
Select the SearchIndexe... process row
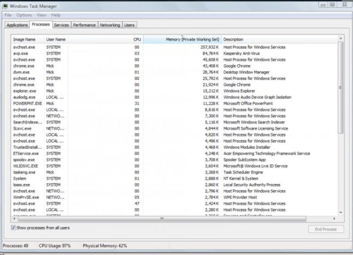tap(174, 122)
